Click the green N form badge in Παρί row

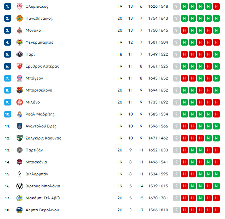coord(216,54)
